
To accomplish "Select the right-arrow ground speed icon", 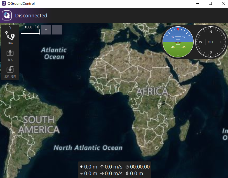I will 102,173.
